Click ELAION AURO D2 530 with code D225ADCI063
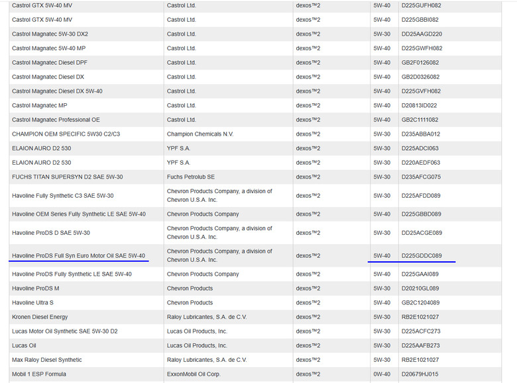 [42, 148]
